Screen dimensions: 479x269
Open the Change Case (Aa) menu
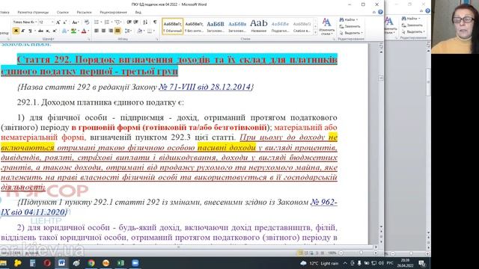coord(75,22)
